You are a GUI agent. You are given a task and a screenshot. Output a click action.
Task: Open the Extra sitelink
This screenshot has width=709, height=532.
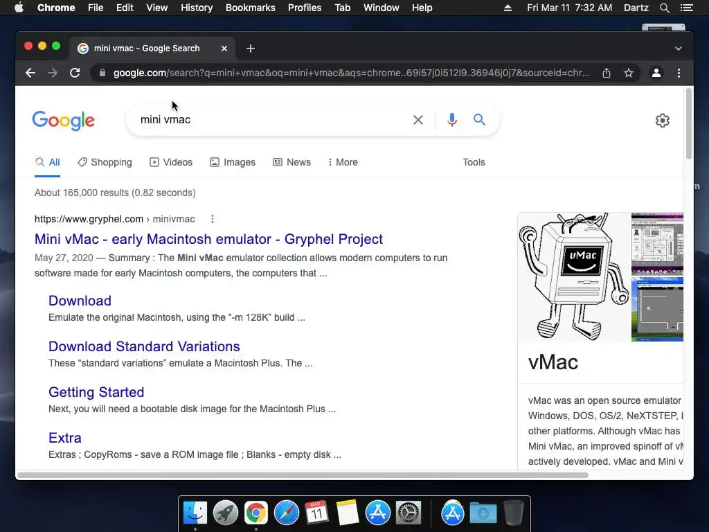64,438
